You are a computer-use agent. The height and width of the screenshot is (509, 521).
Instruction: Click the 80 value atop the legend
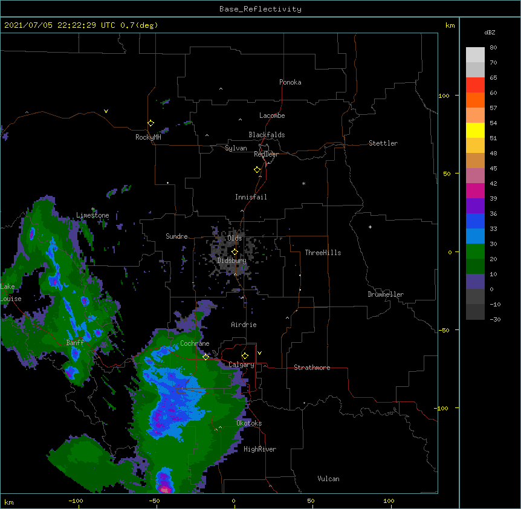pyautogui.click(x=493, y=48)
